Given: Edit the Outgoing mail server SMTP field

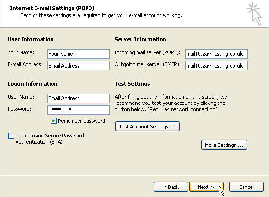Looking at the screenshot, I should click(x=217, y=66).
